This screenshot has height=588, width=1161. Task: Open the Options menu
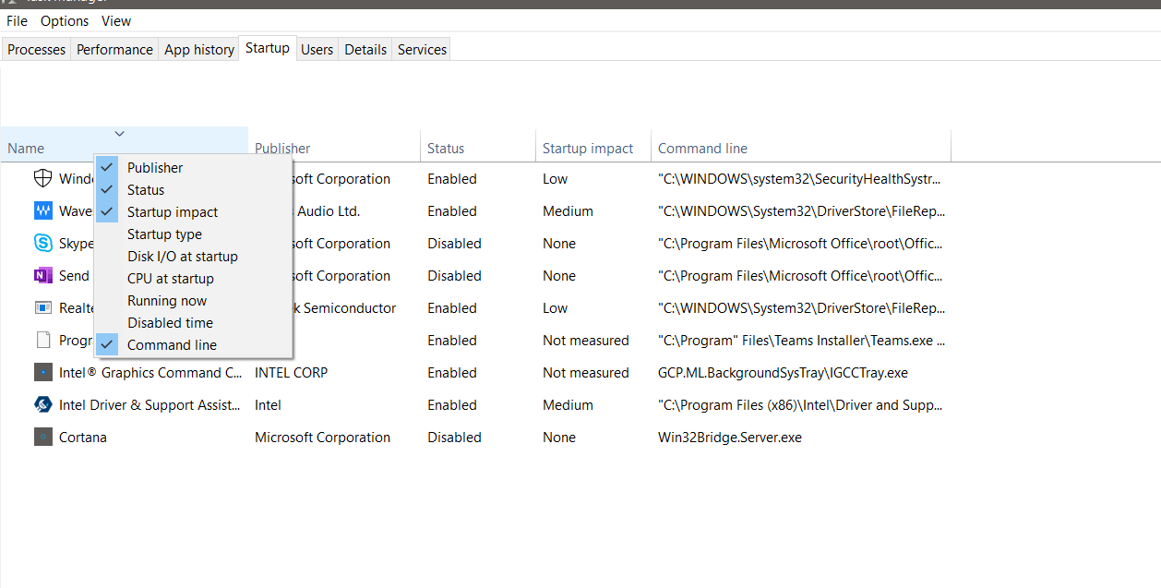(65, 20)
